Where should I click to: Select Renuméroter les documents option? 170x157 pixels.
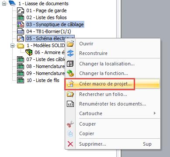point(112,104)
